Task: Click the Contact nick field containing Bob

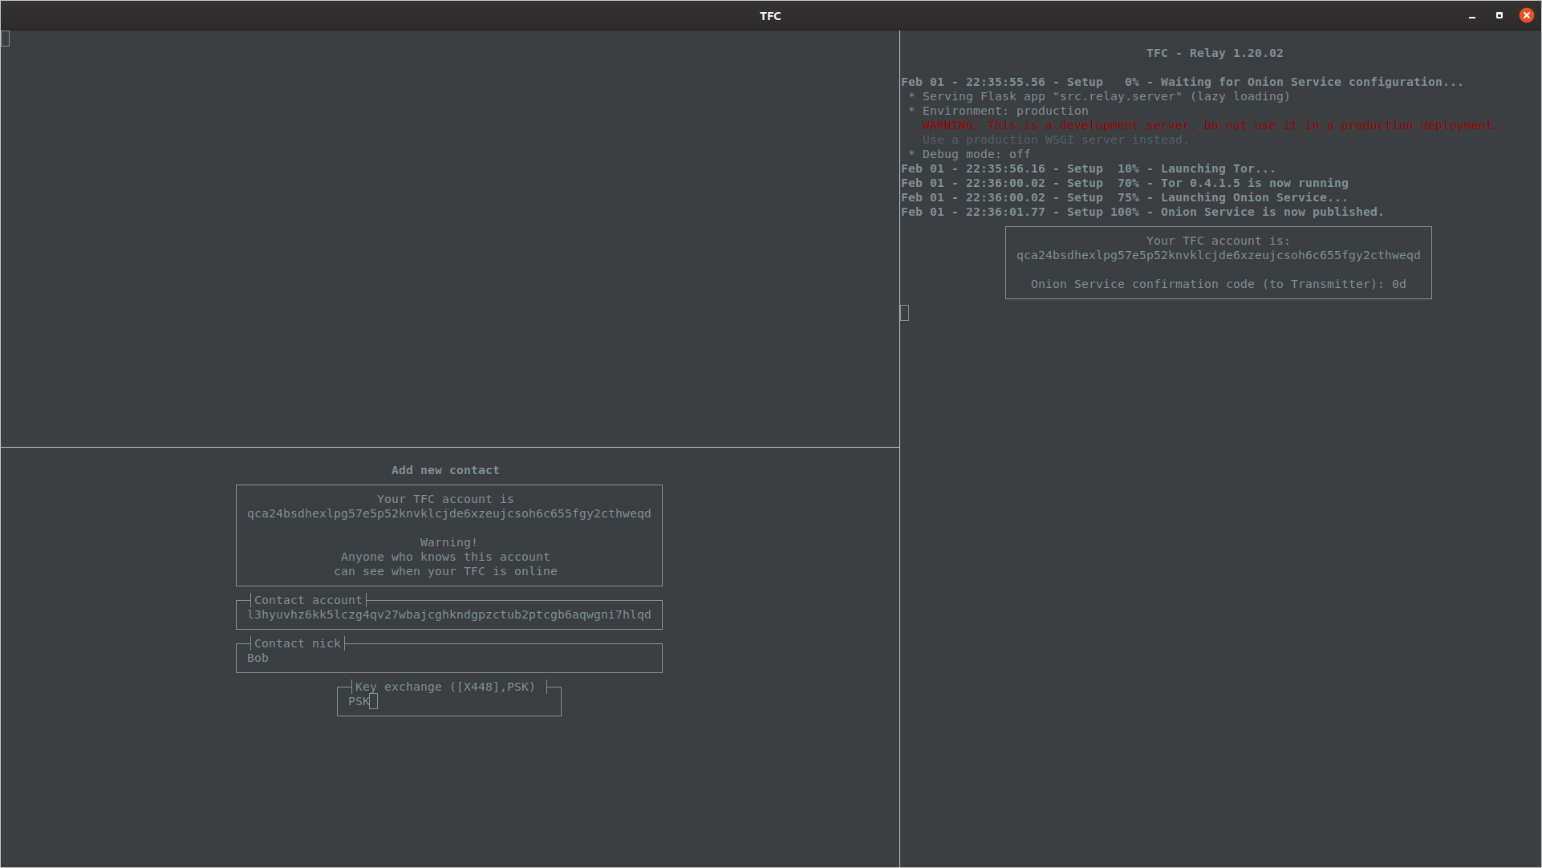Action: pyautogui.click(x=448, y=658)
